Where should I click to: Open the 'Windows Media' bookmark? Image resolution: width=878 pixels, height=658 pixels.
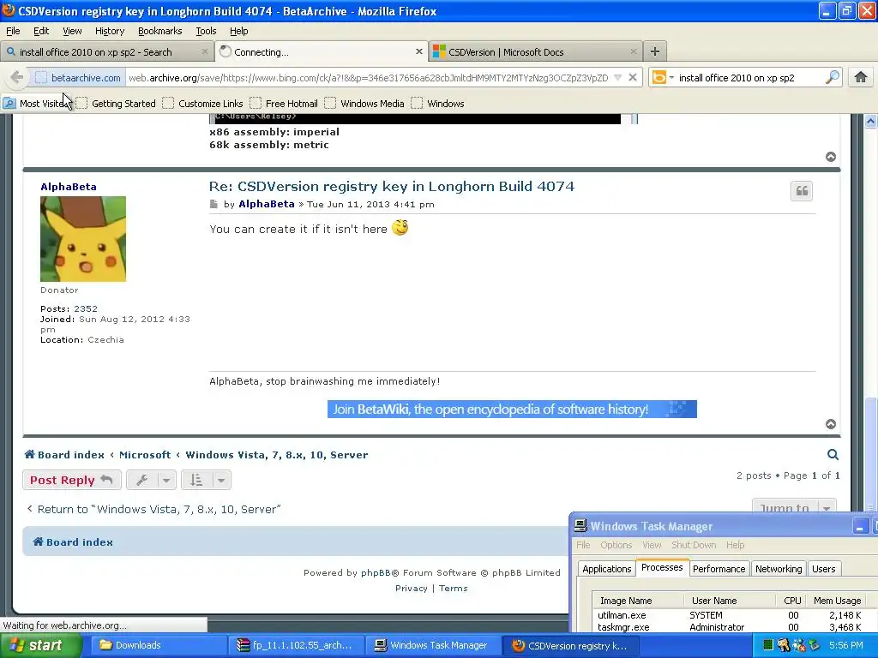pos(365,103)
